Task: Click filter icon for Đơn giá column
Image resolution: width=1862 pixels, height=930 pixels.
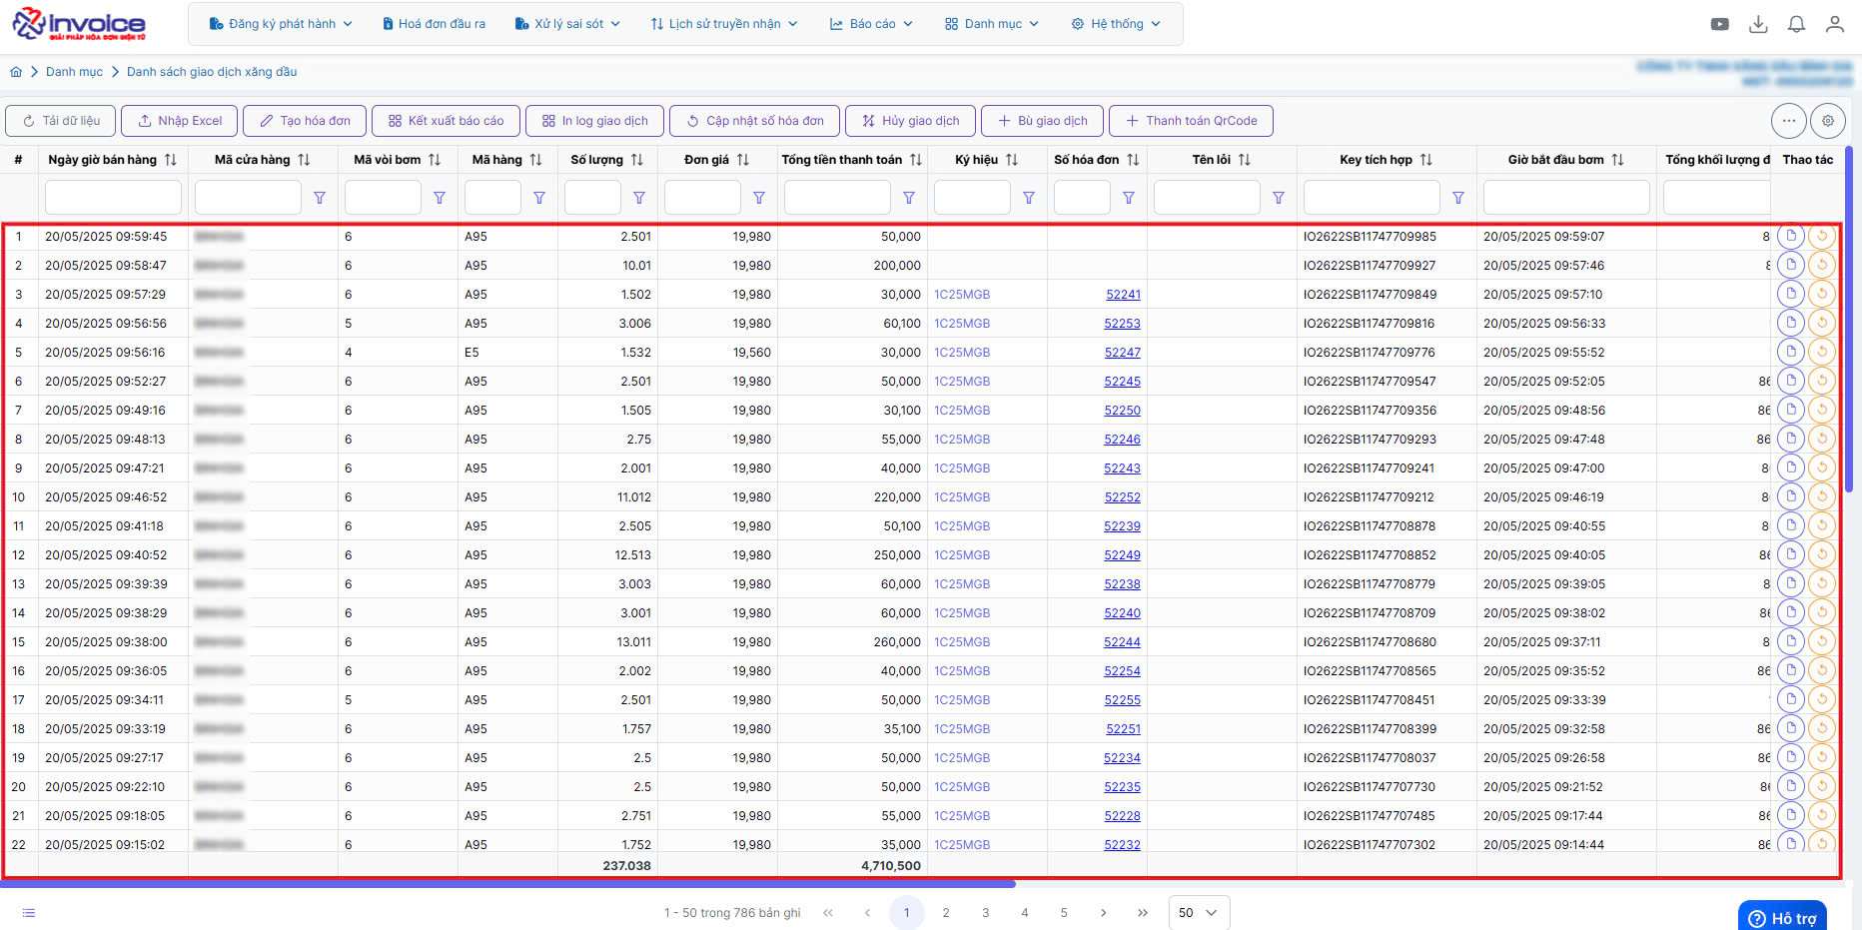Action: click(x=759, y=198)
